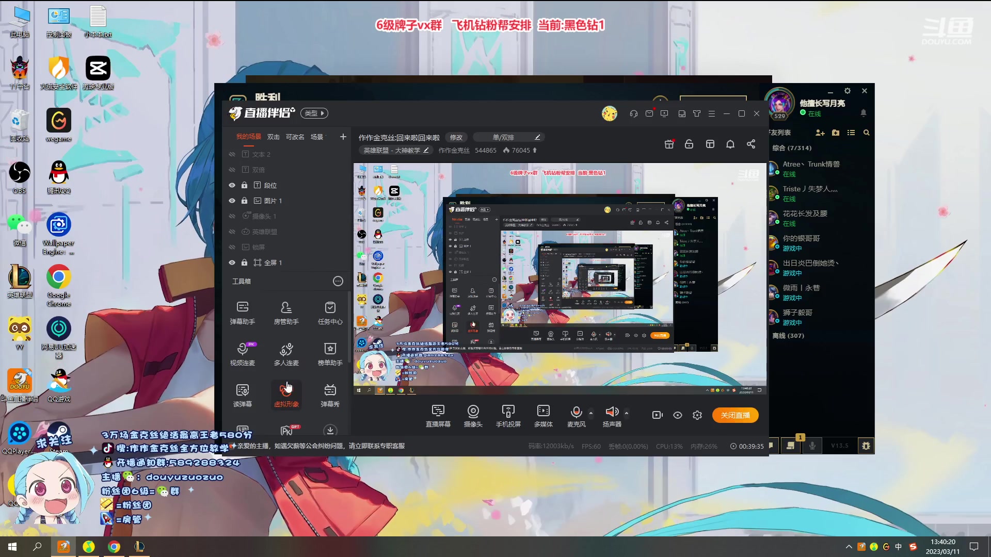Open the 多人连麦 tool
The width and height of the screenshot is (991, 557).
pos(286,354)
